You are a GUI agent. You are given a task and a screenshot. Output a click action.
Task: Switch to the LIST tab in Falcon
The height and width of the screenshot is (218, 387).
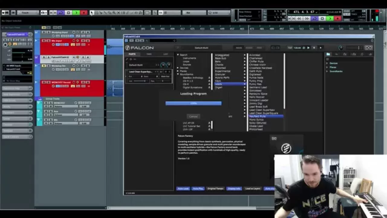[166, 54]
